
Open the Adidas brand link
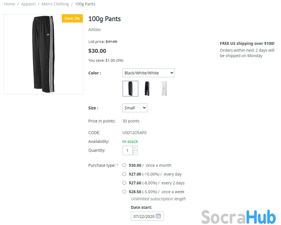click(x=94, y=30)
